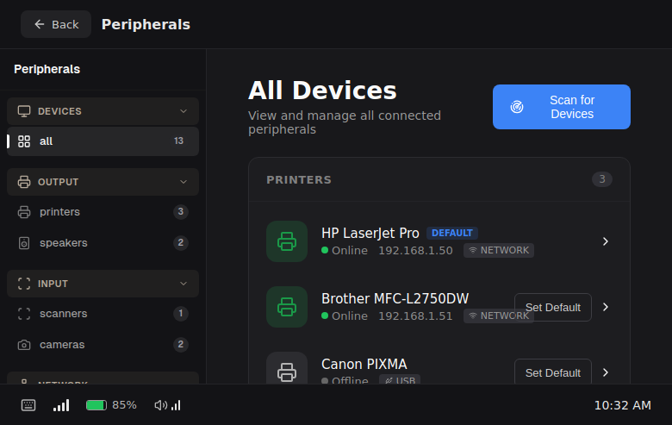The image size is (672, 425).
Task: Set Brother MFC-L2750DW as default printer
Action: (552, 307)
